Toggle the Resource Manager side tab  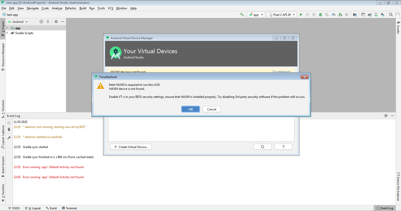(x=3, y=57)
